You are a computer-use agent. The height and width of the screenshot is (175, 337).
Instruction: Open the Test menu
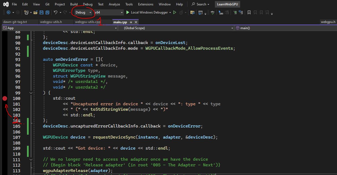(101, 4)
